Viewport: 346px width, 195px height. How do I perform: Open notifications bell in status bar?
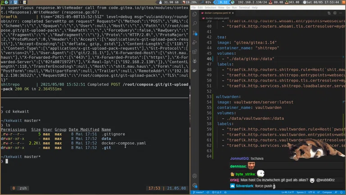[x=341, y=192]
